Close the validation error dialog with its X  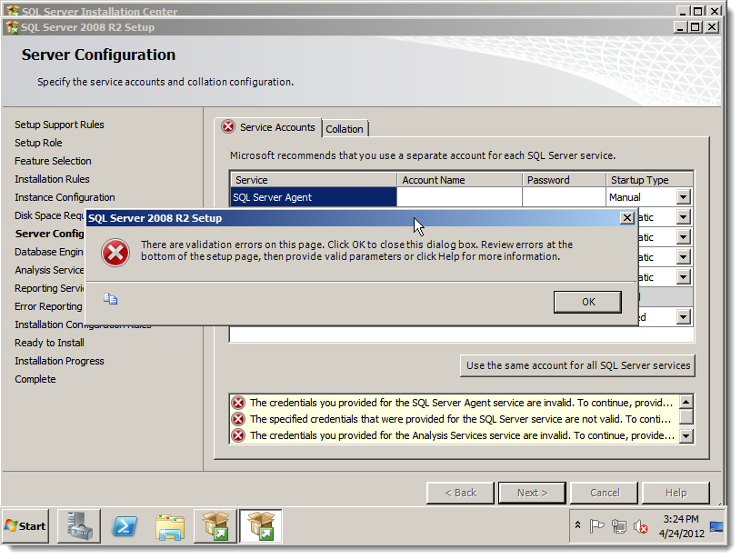(626, 218)
